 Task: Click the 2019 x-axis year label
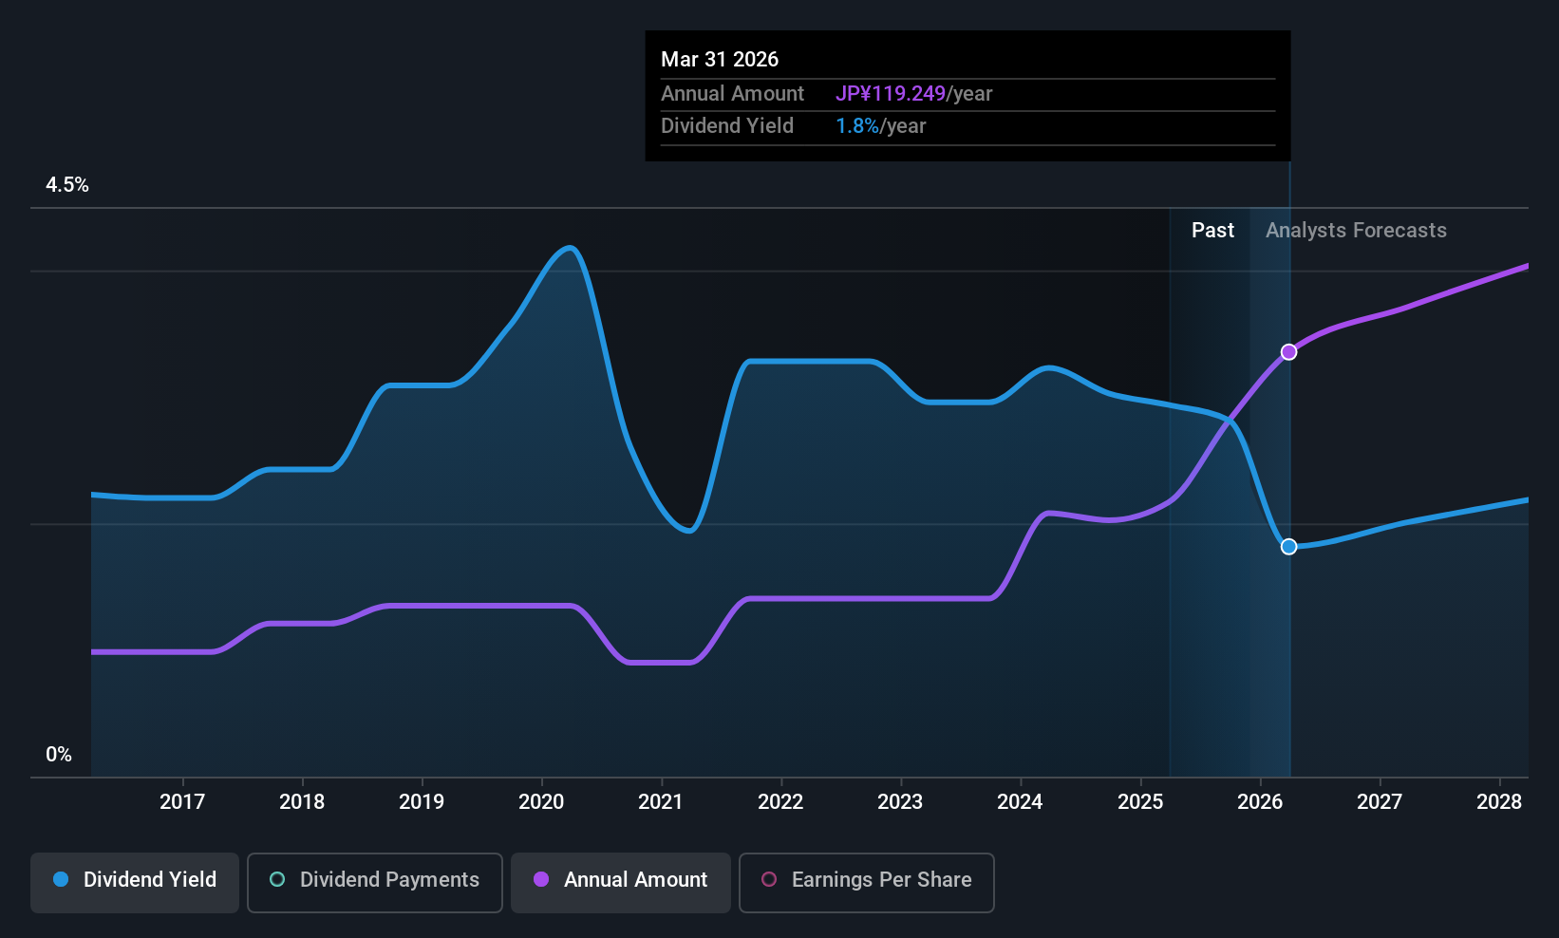click(x=422, y=802)
